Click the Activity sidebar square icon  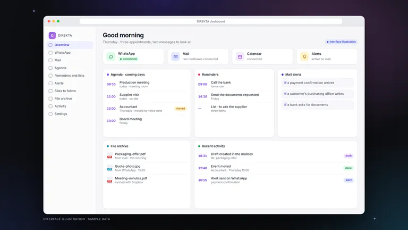tap(50, 106)
